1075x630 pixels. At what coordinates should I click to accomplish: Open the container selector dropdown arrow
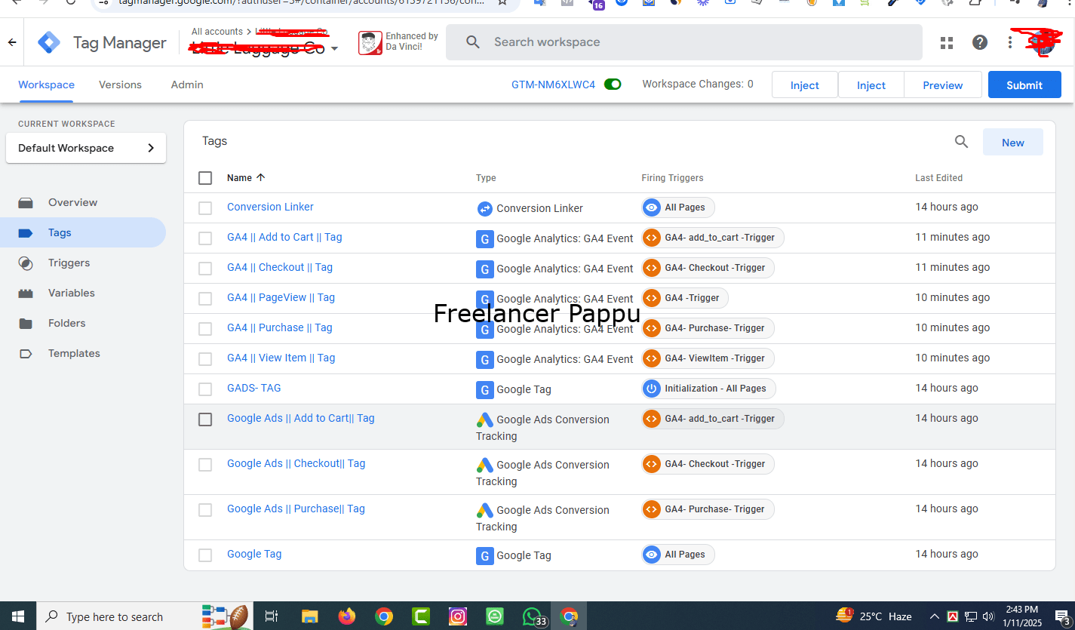tap(334, 49)
